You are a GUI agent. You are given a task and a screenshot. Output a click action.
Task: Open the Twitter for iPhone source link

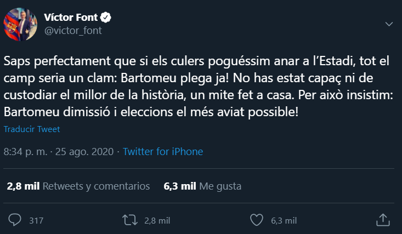163,152
